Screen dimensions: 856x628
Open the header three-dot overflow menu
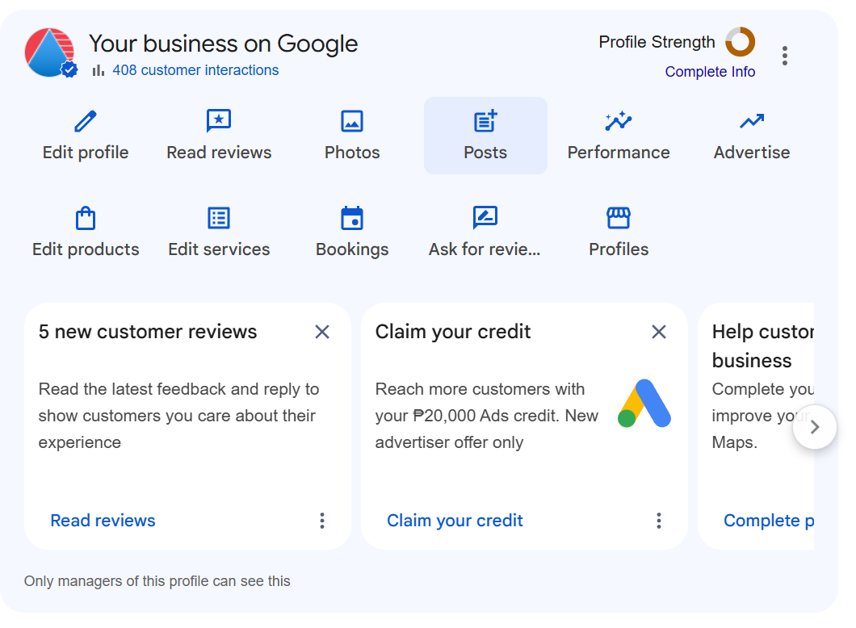(784, 56)
